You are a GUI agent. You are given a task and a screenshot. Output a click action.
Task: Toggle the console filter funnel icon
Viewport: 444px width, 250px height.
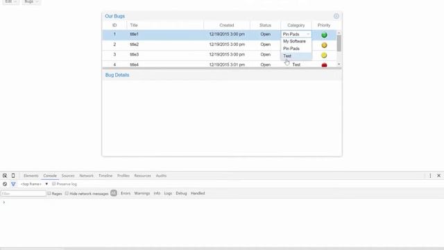point(13,184)
